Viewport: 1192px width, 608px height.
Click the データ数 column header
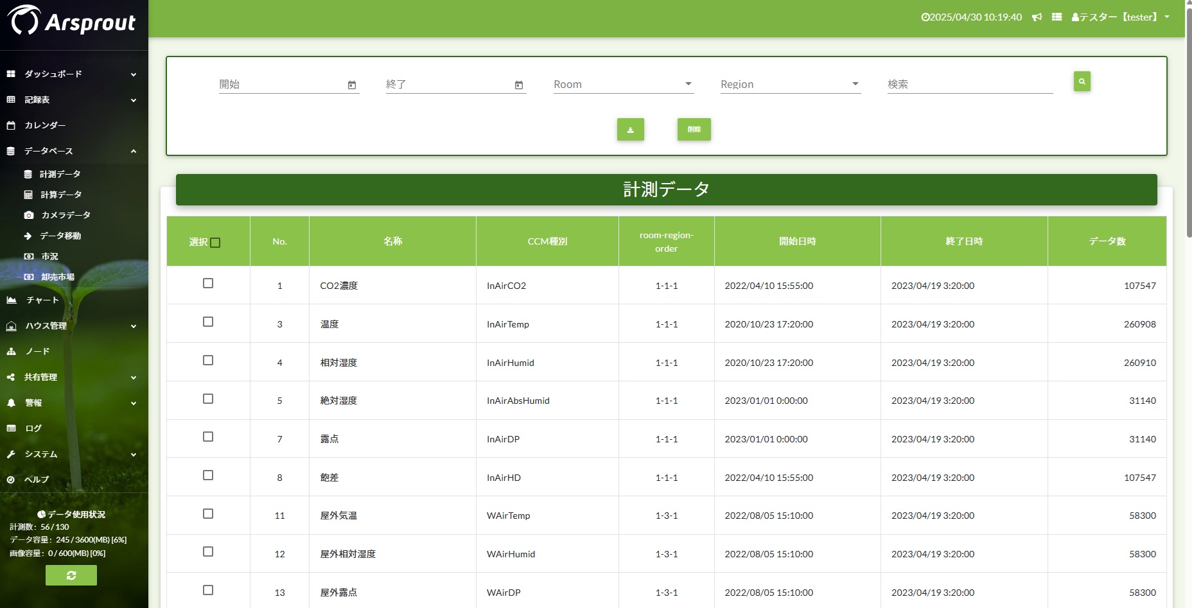(1107, 241)
